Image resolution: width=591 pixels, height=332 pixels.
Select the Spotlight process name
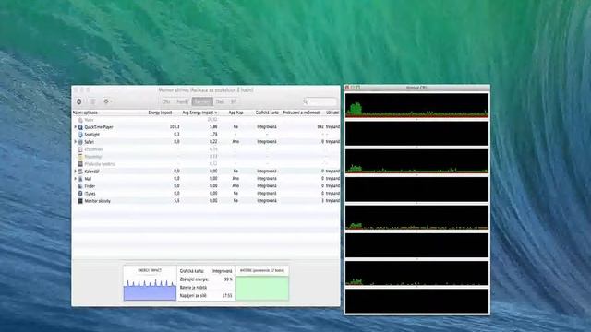92,135
